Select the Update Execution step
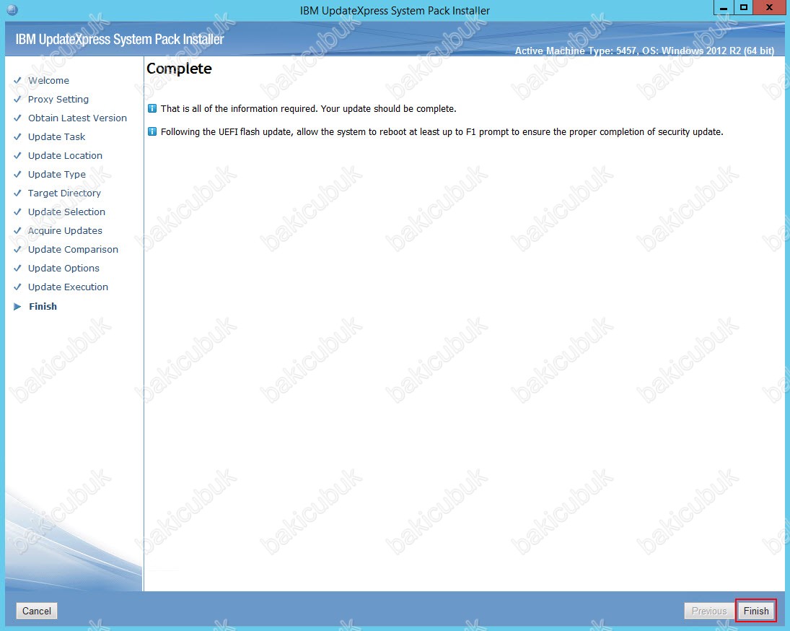This screenshot has width=790, height=631. point(68,287)
